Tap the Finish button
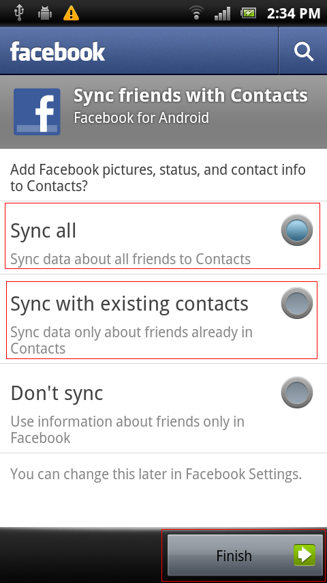This screenshot has height=583, width=327. (245, 555)
